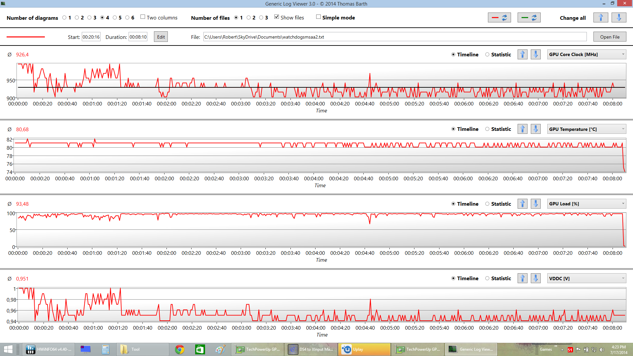This screenshot has height=356, width=633.
Task: Enable Two columns checkbox
Action: (x=143, y=17)
